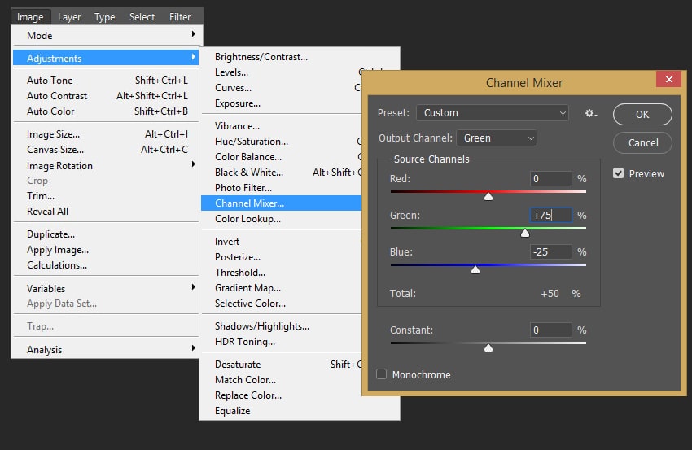692x450 pixels.
Task: Click the Red percentage input field
Action: coord(550,178)
